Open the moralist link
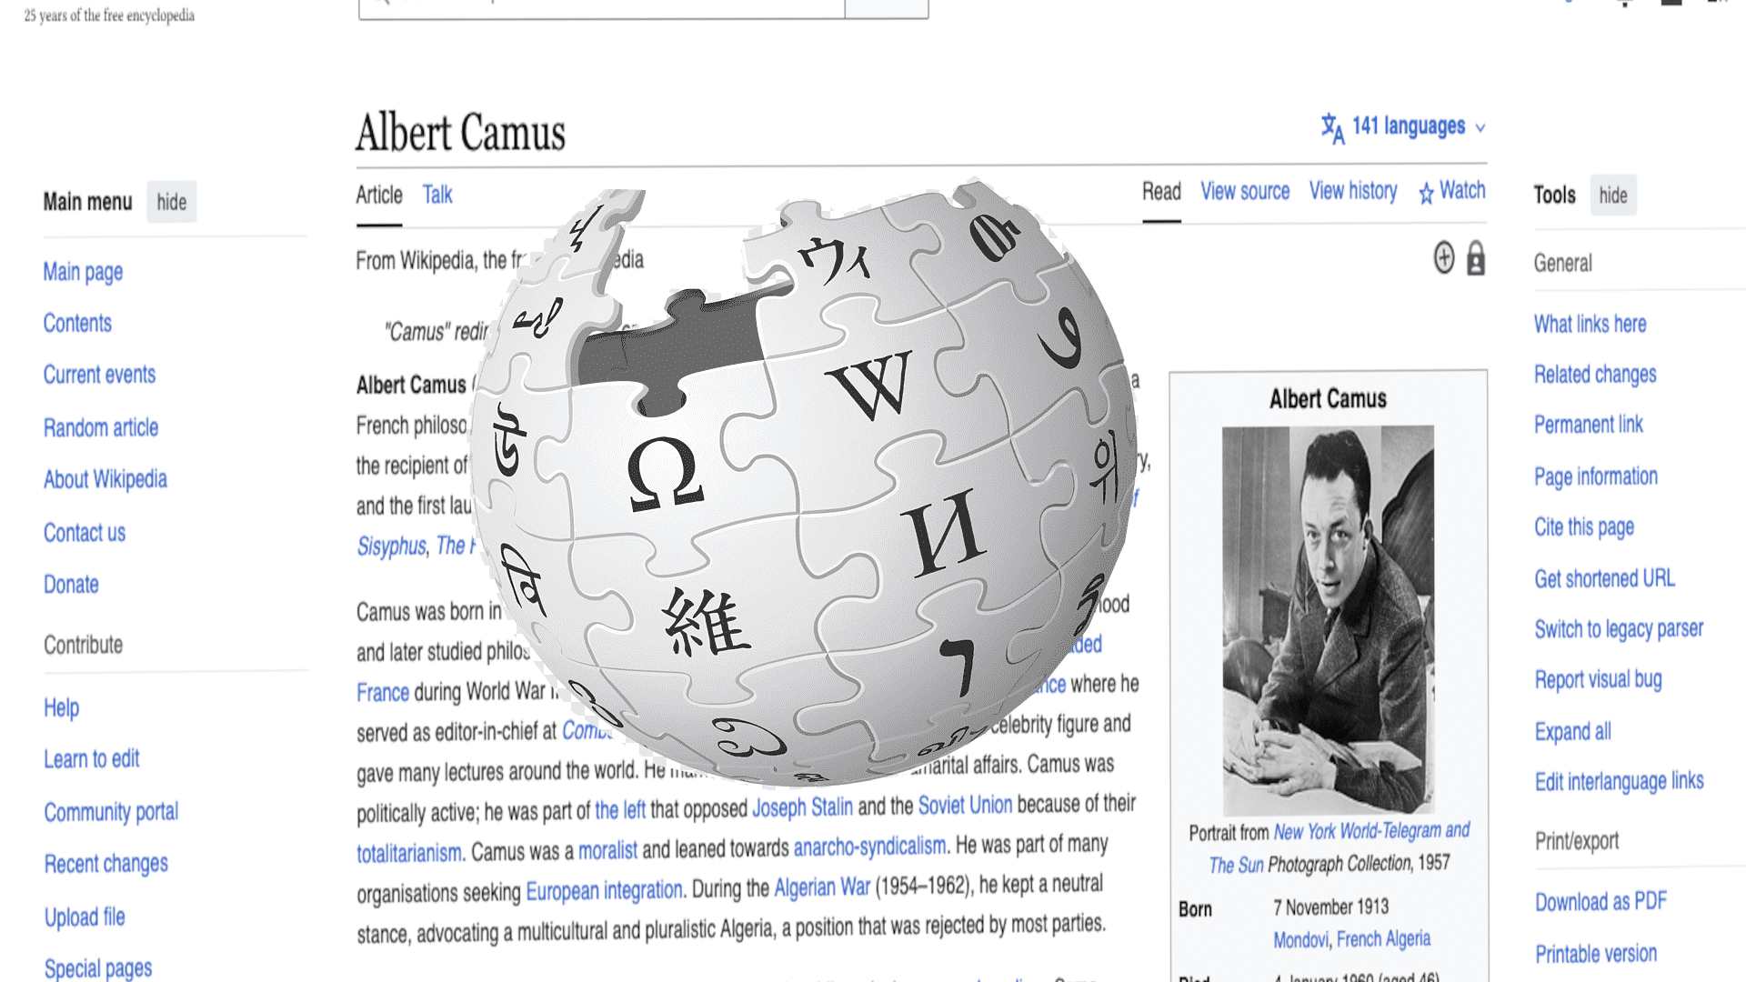The width and height of the screenshot is (1746, 982). pos(607,851)
